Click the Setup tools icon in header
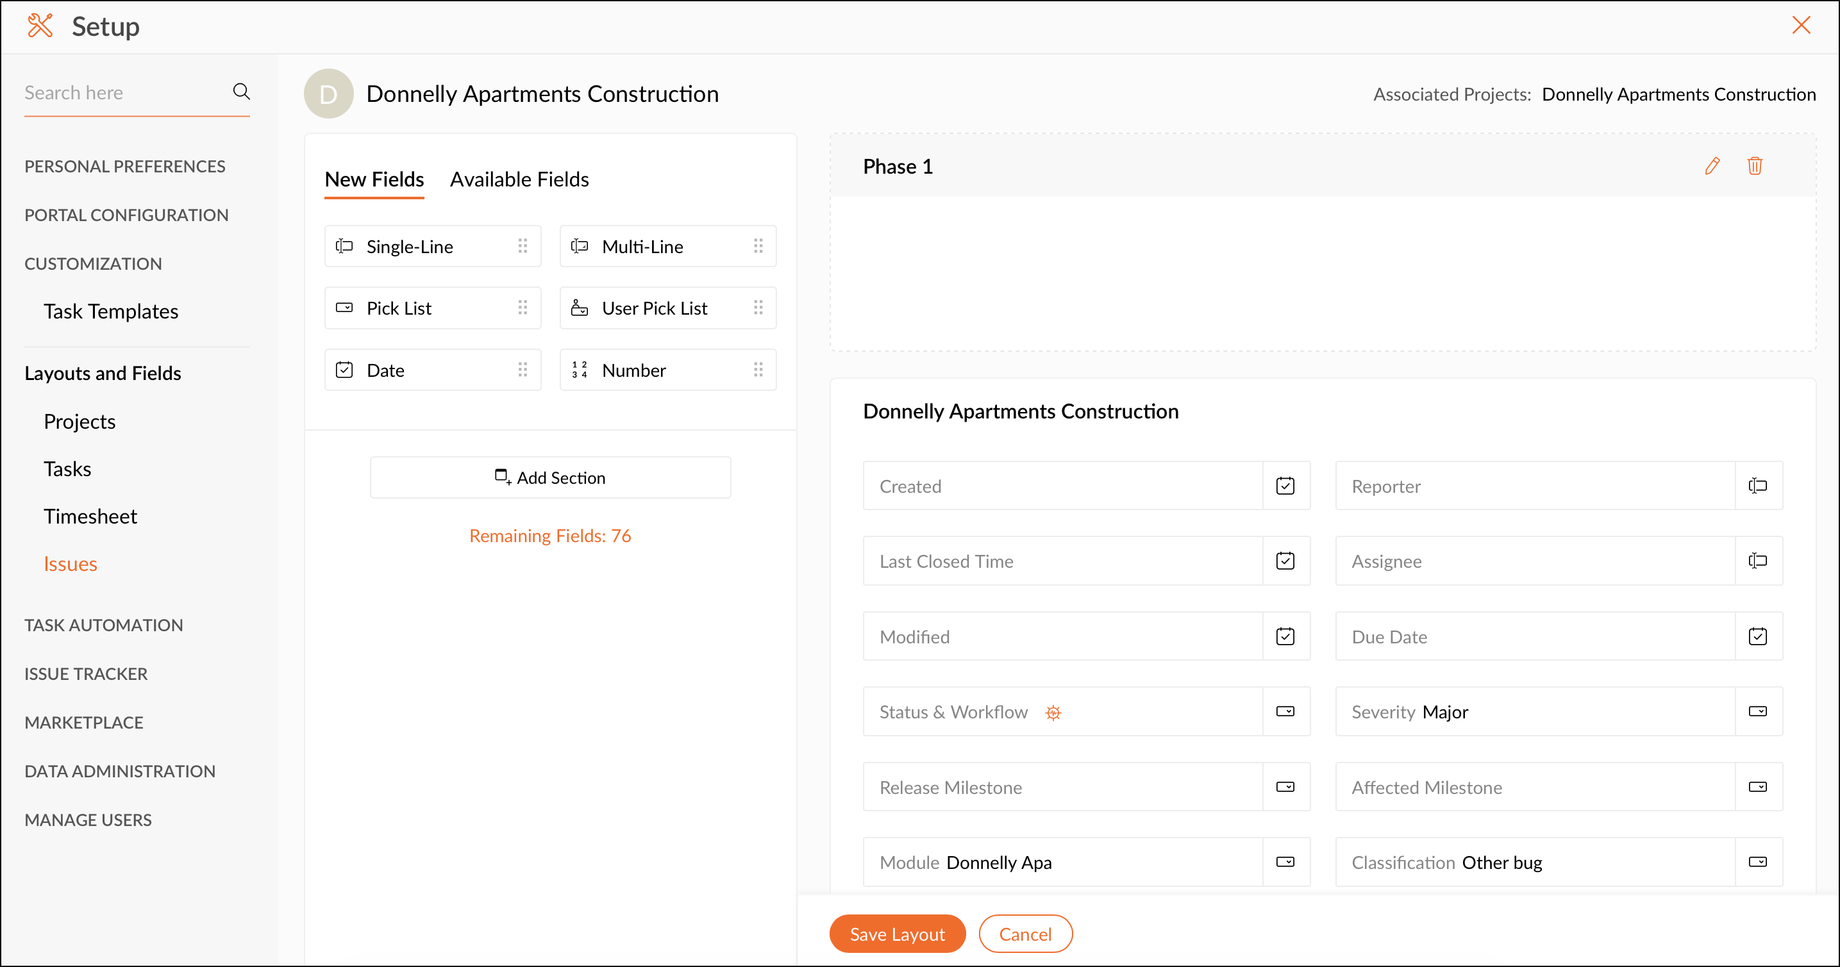This screenshot has width=1840, height=967. click(x=40, y=26)
